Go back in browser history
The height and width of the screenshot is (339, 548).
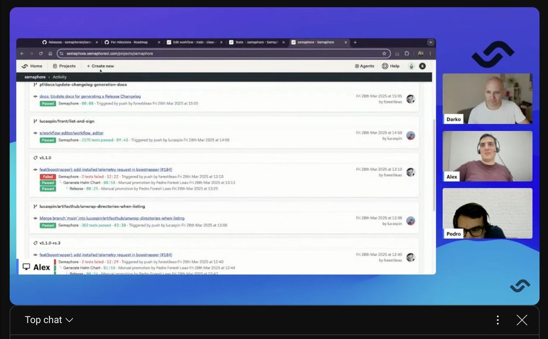(22, 54)
